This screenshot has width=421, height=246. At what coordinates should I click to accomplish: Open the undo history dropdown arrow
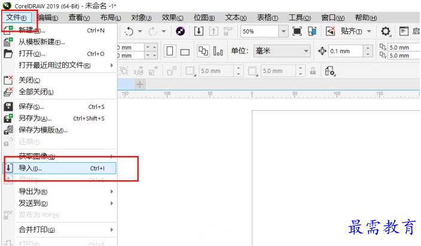pos(140,32)
